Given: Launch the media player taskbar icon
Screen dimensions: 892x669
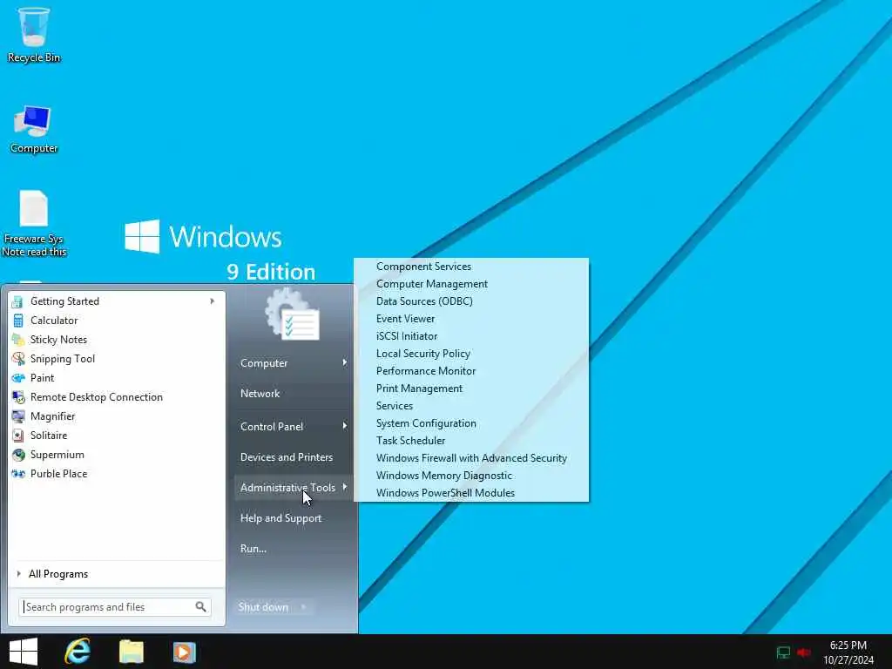Looking at the screenshot, I should coord(185,652).
